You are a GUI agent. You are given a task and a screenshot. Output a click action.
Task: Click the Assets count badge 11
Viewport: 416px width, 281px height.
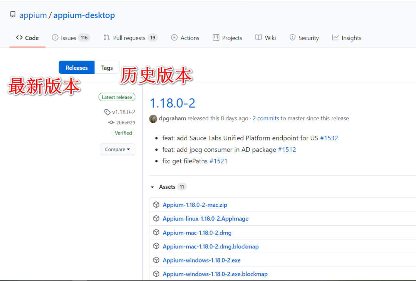pos(182,187)
